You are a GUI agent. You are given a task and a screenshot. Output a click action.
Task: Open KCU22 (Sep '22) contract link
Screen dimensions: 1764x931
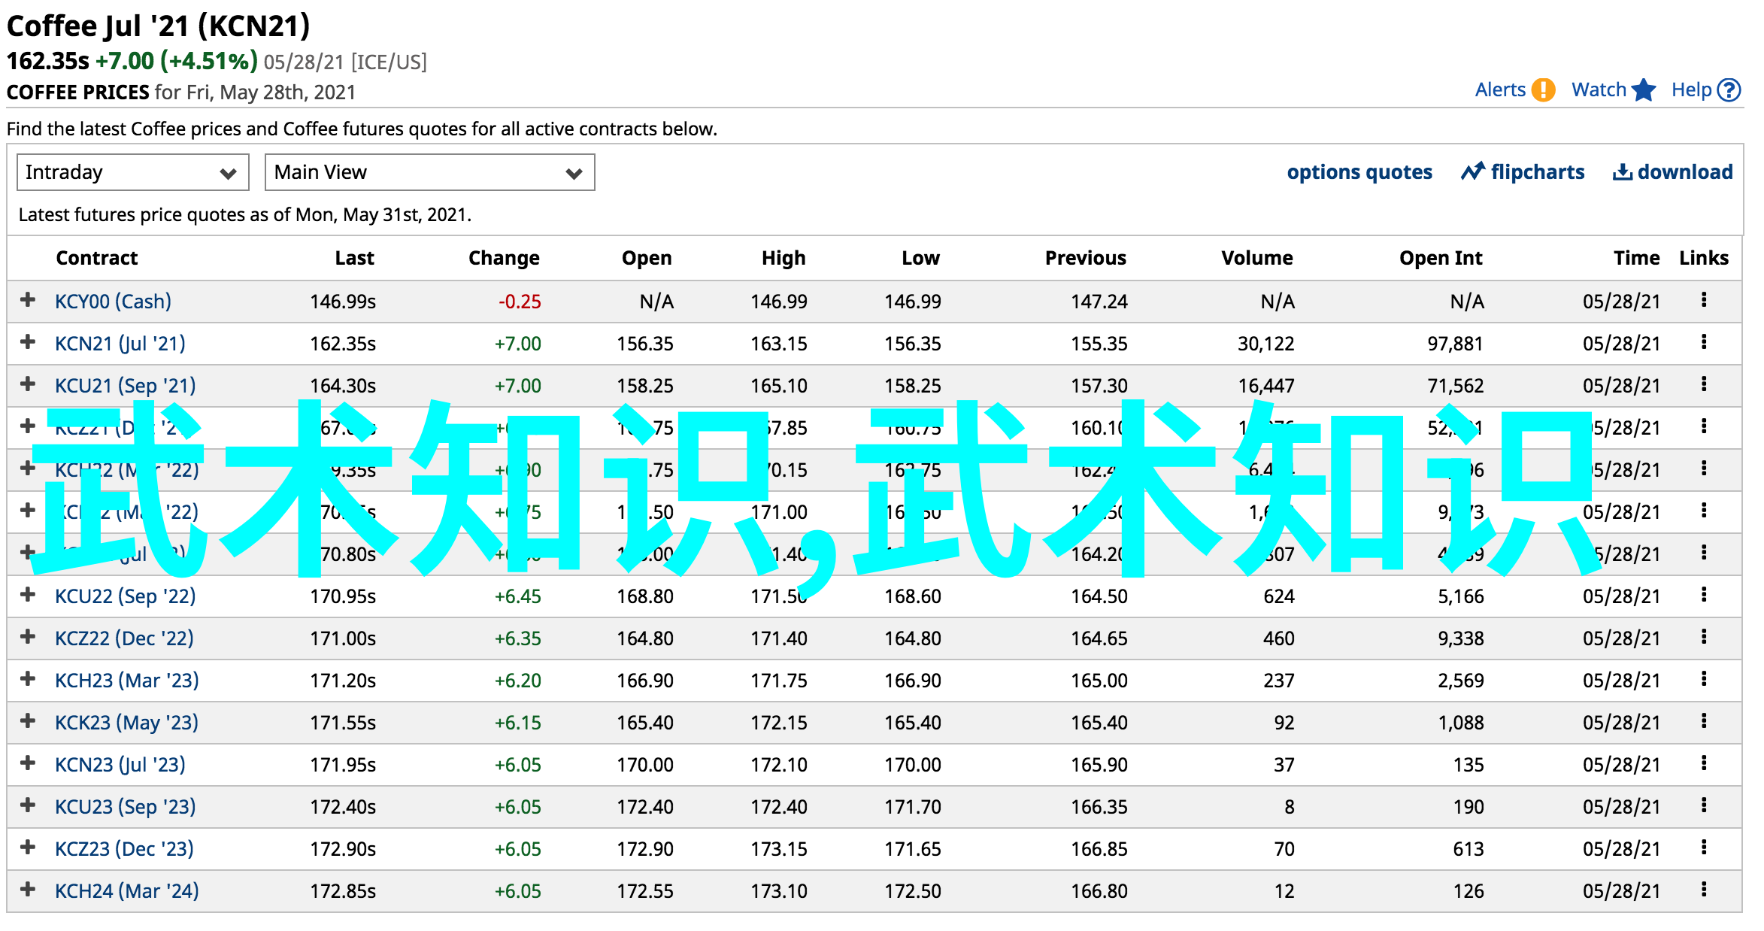(x=125, y=596)
